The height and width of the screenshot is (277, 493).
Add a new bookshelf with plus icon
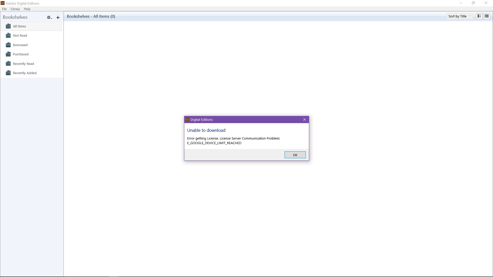pos(58,17)
